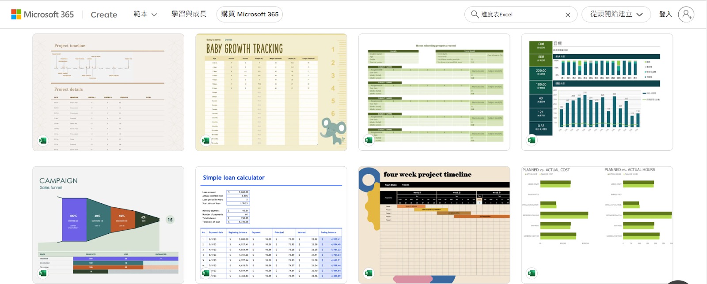
Task: Click the 登入 sign-in link
Action: pyautogui.click(x=665, y=15)
